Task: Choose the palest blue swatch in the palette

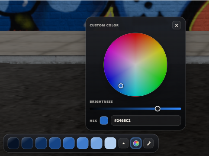Action: coord(110,143)
